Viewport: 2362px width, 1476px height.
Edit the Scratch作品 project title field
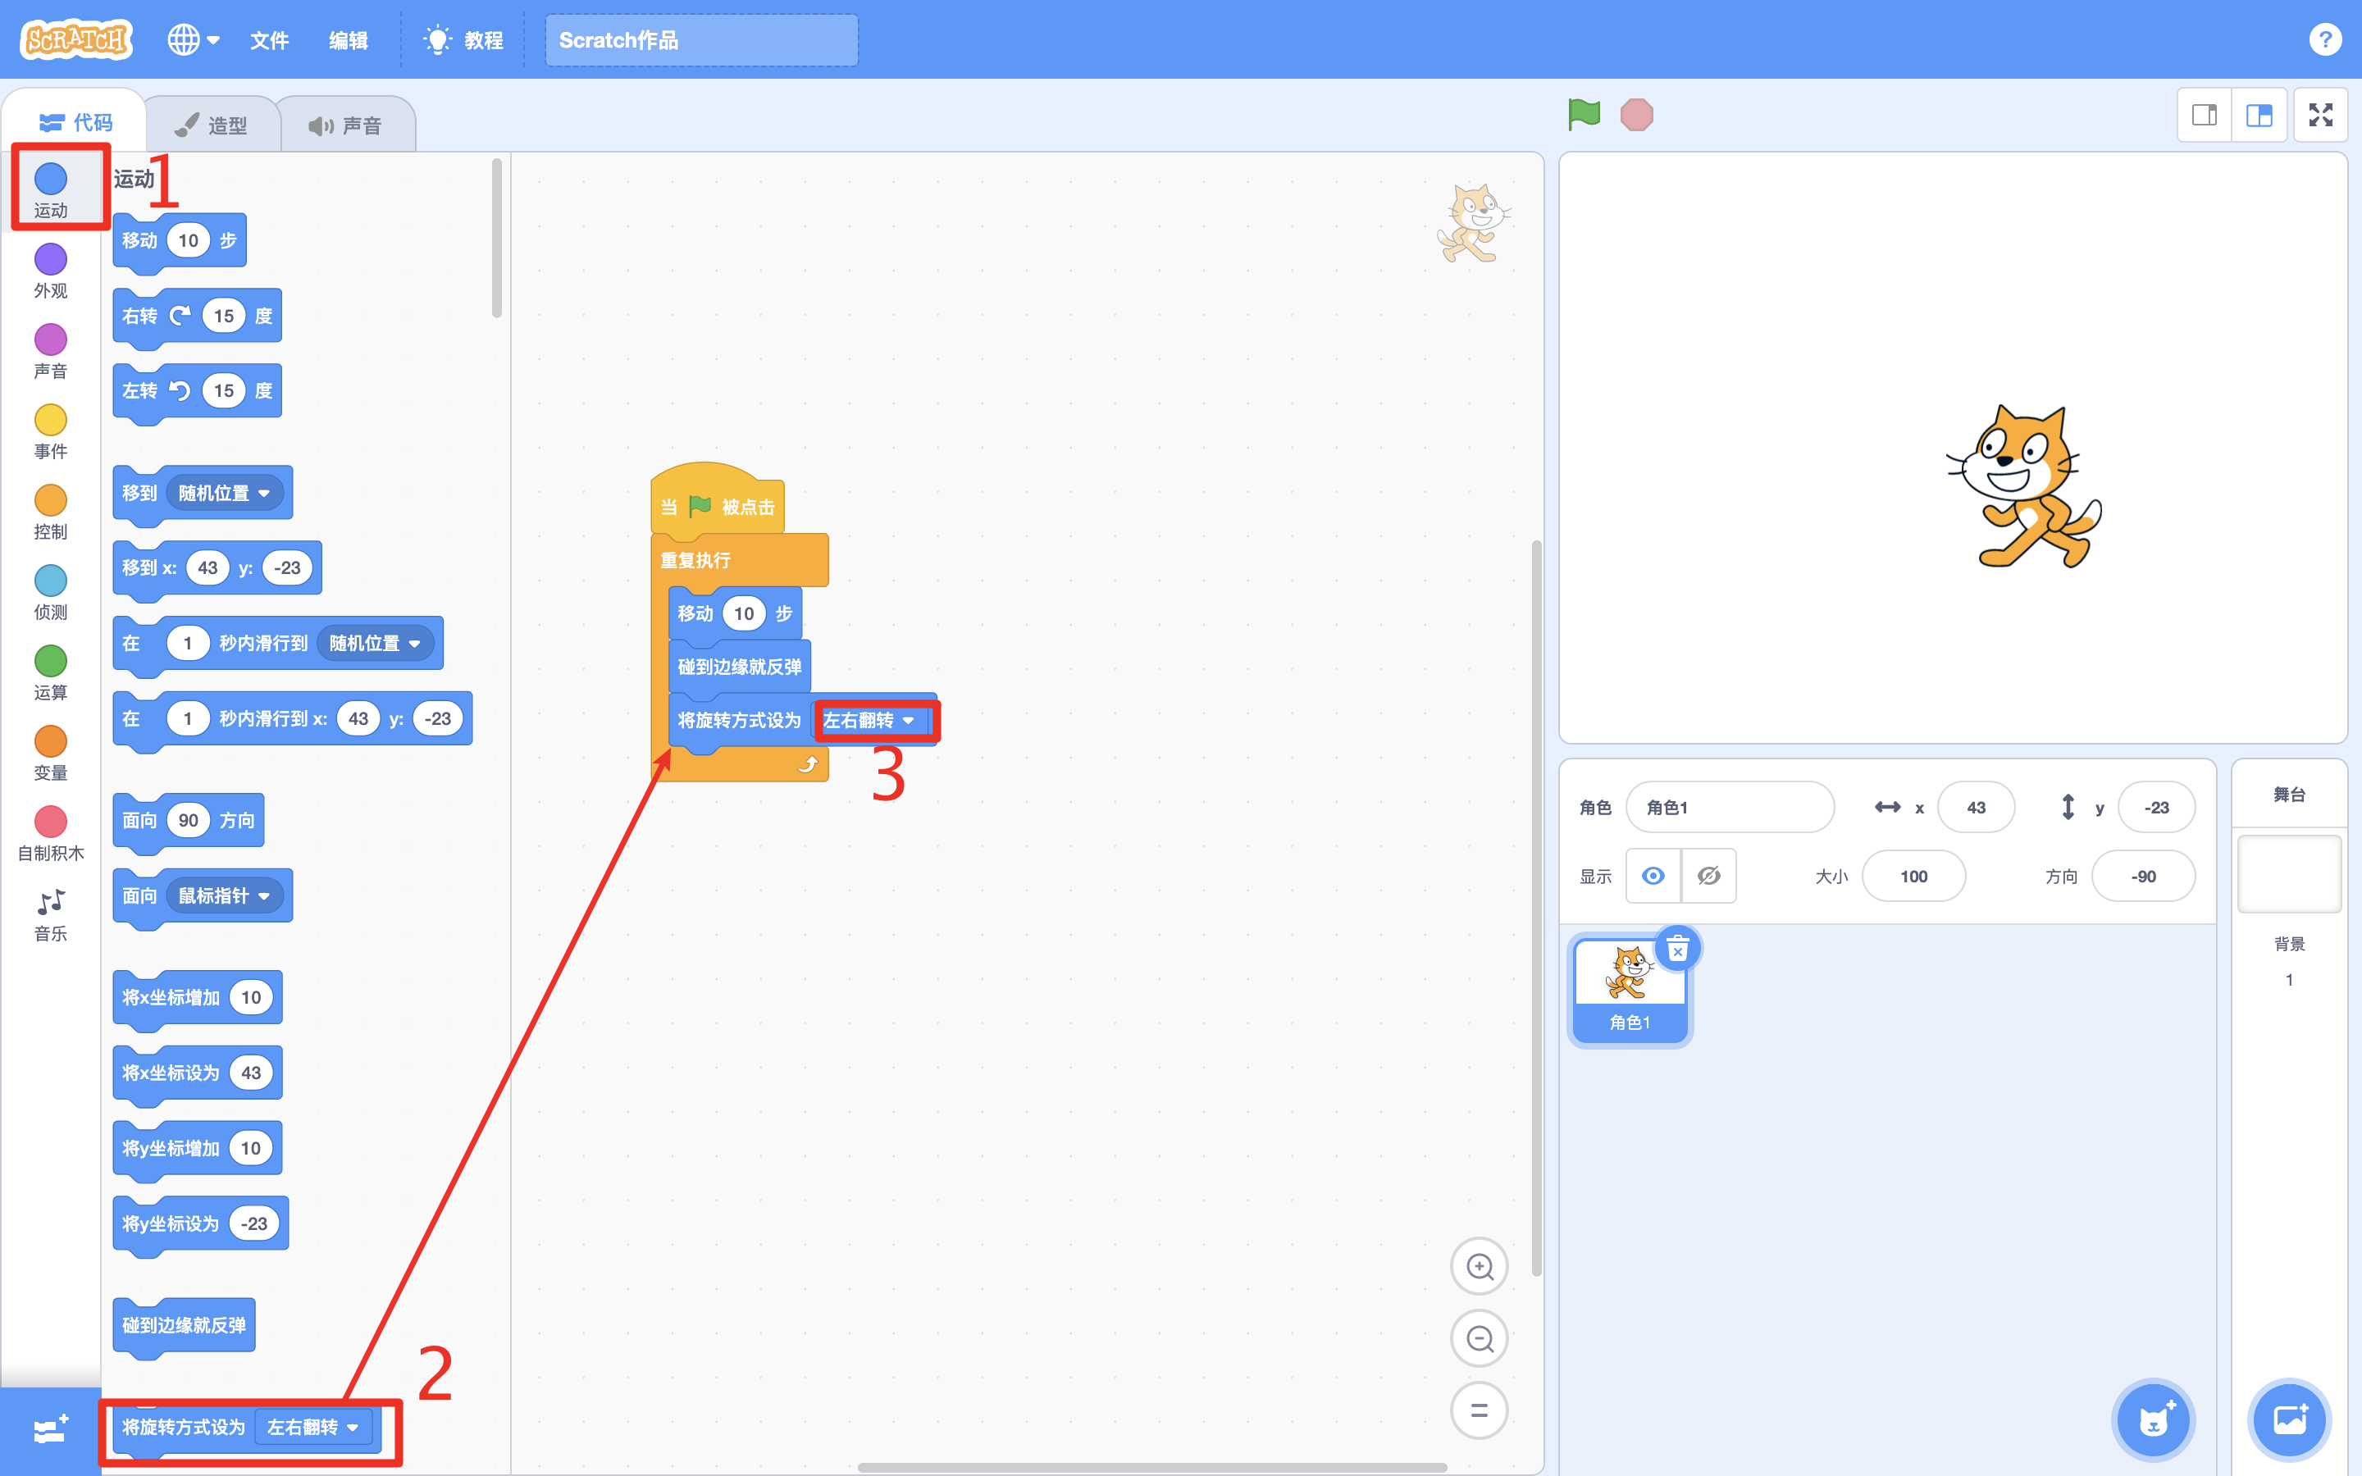700,40
